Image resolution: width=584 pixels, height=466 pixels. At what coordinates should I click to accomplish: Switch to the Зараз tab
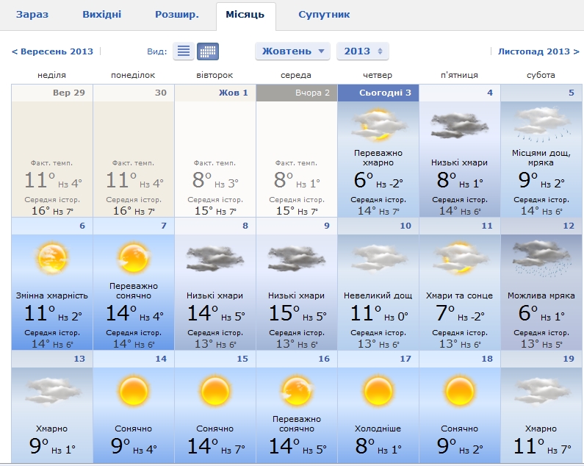tap(34, 15)
